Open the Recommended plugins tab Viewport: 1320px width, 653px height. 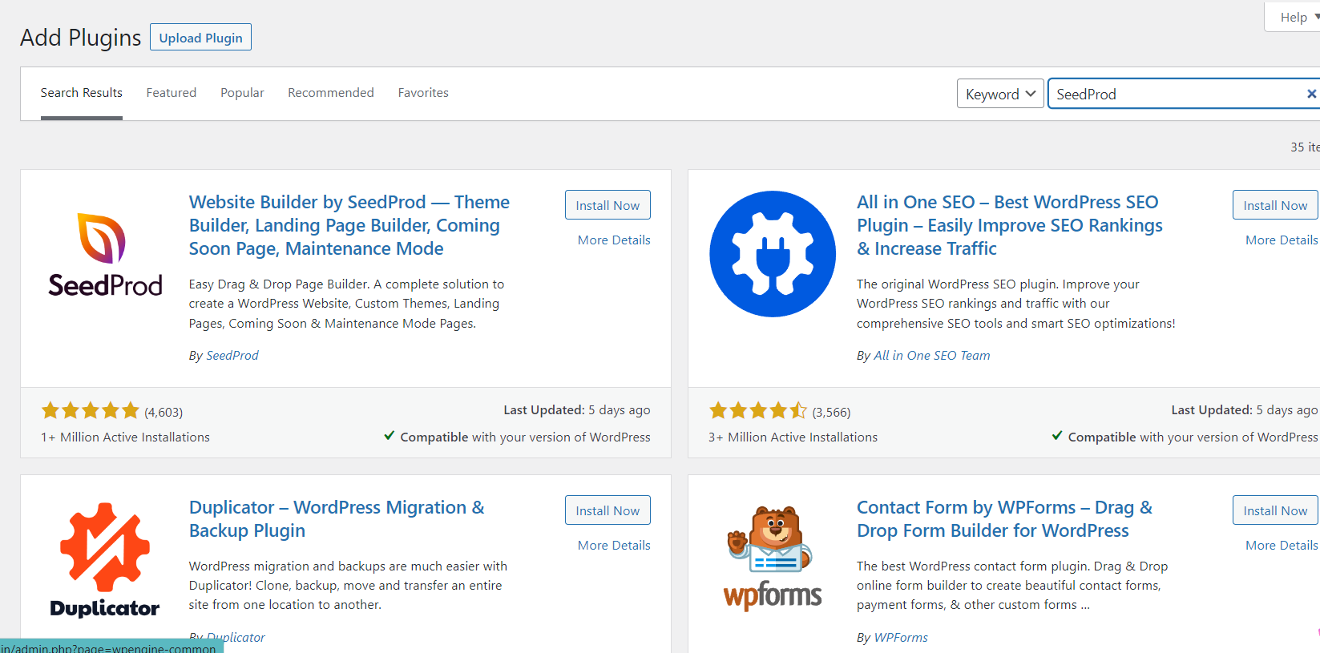click(331, 93)
